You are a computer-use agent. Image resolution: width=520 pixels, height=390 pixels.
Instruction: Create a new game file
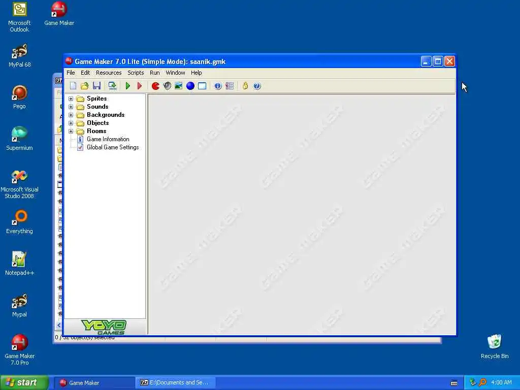click(x=73, y=86)
